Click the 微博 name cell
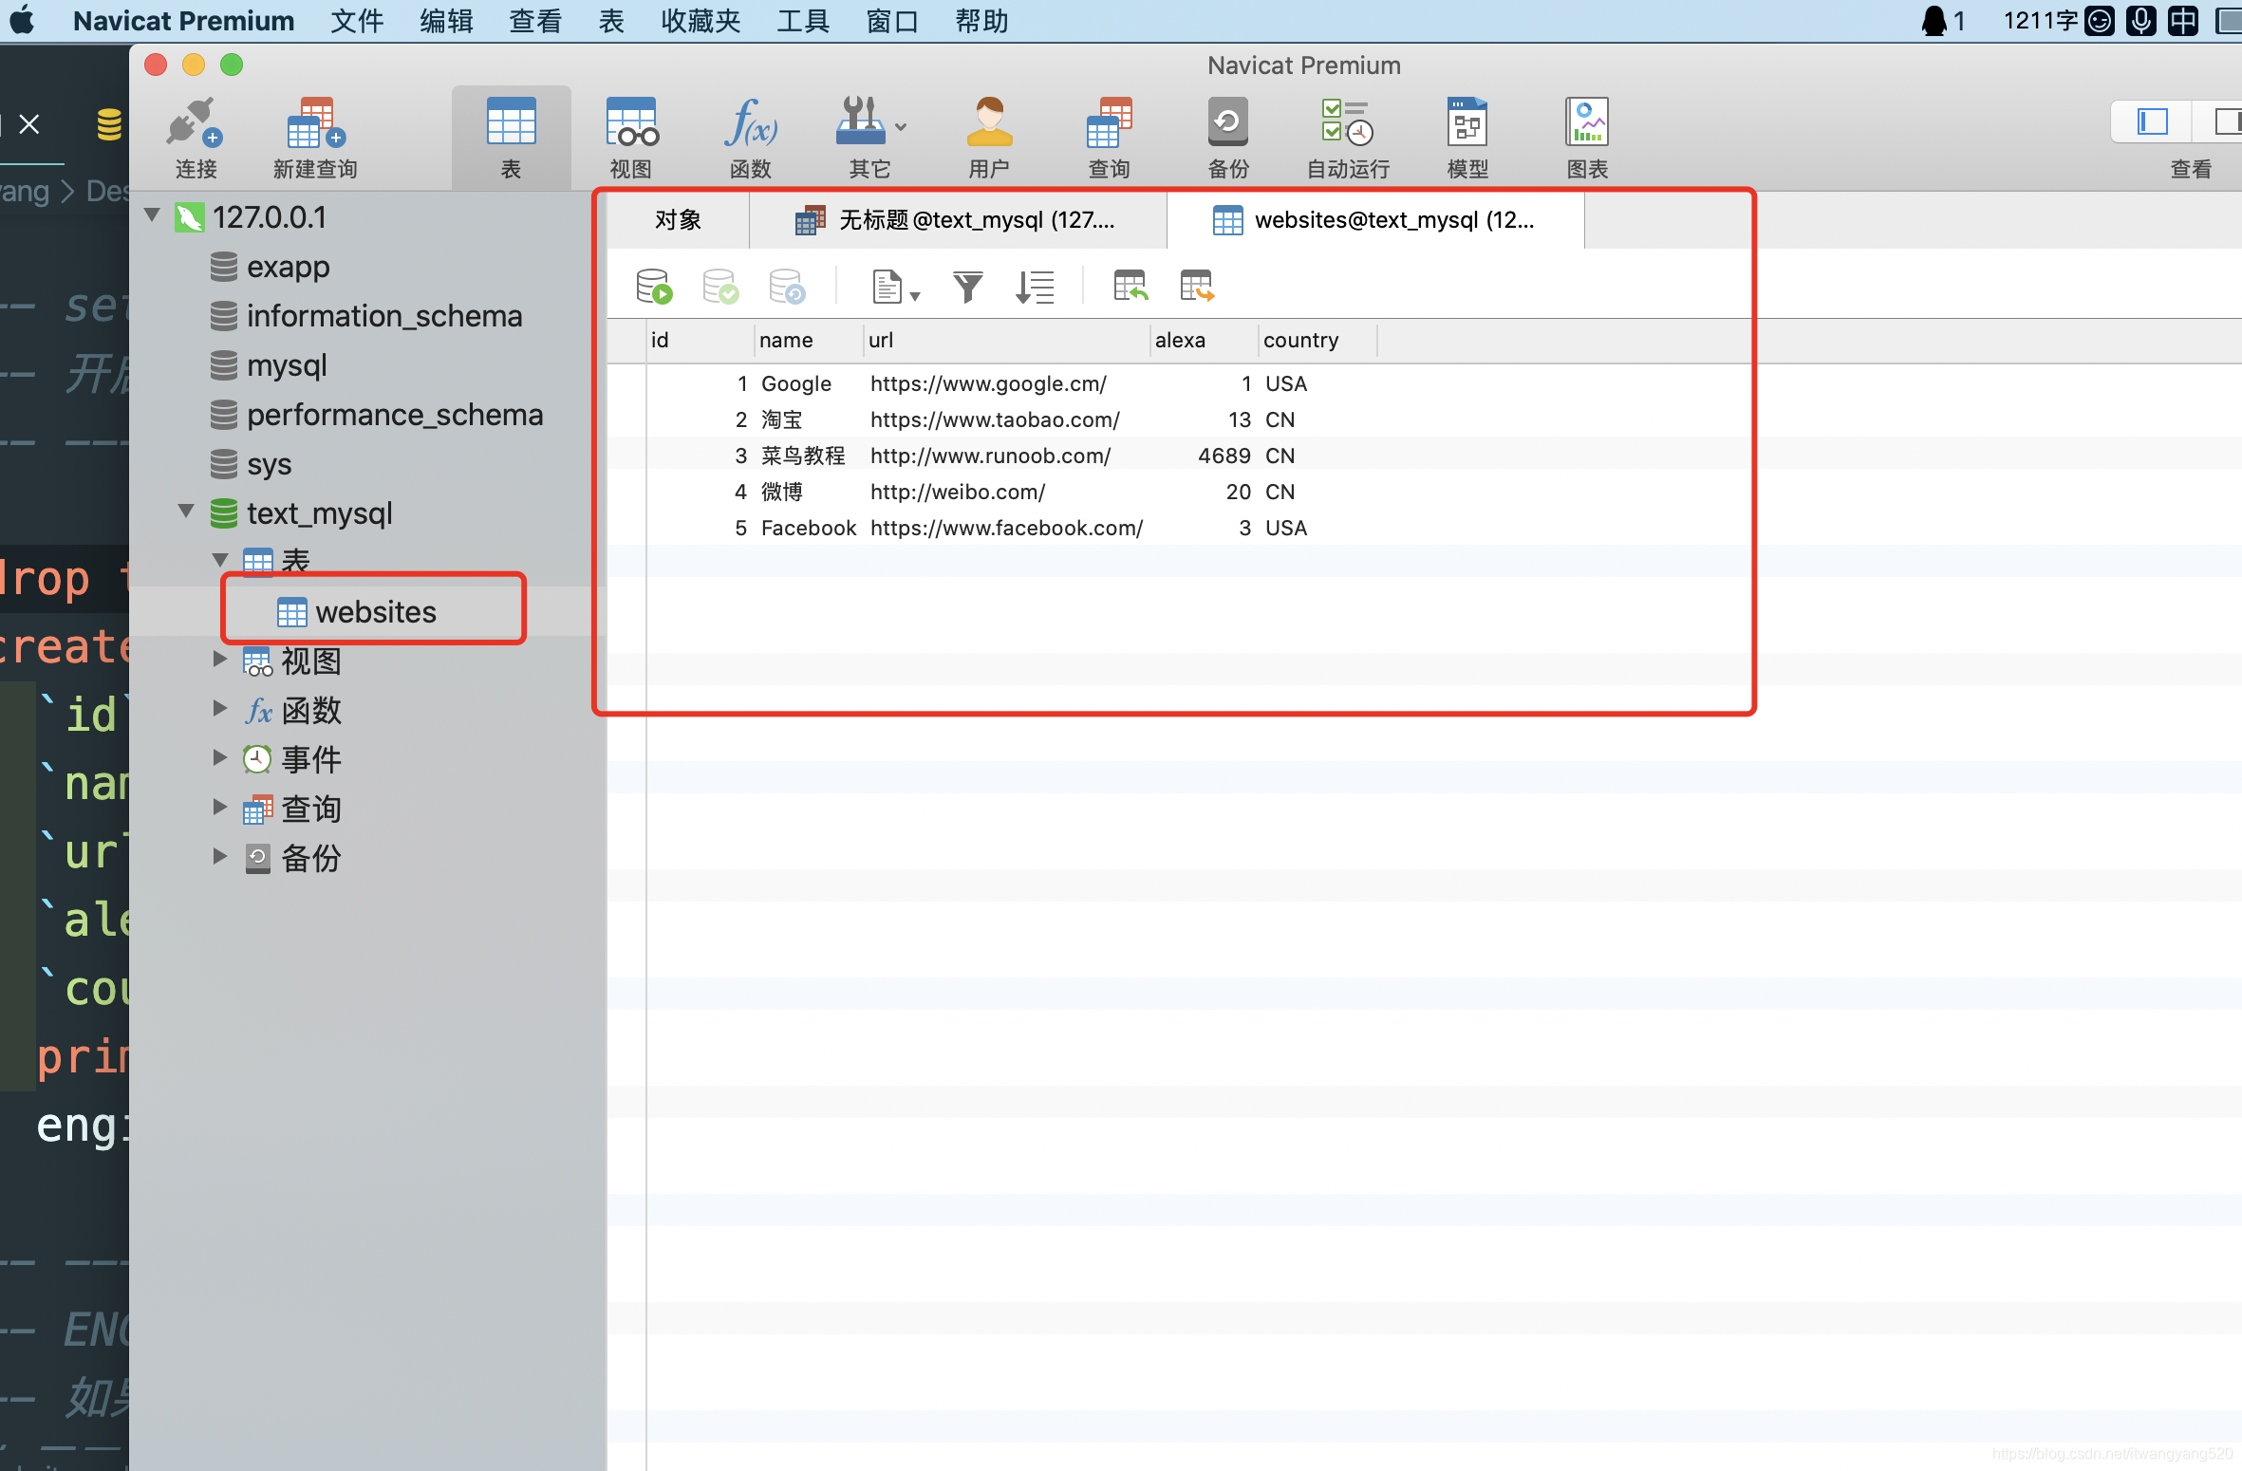This screenshot has height=1471, width=2242. 782,492
